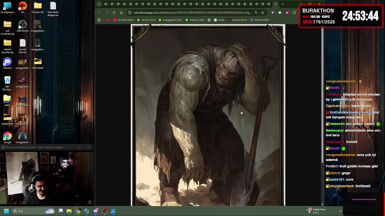Open Velutan Harita bookmark

pos(237,20)
